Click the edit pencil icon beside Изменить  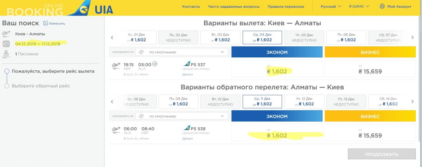tap(45, 23)
